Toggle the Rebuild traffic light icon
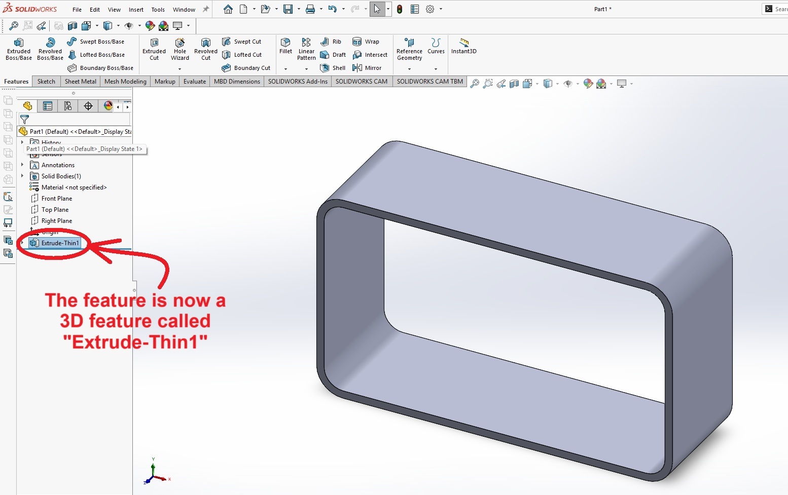Image resolution: width=788 pixels, height=495 pixels. pyautogui.click(x=400, y=9)
